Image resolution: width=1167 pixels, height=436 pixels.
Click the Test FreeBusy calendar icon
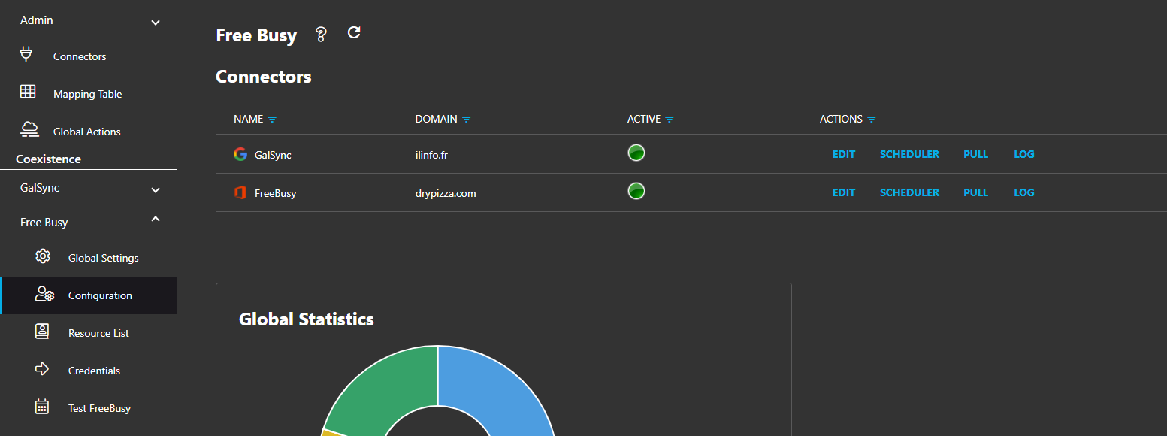(x=43, y=407)
